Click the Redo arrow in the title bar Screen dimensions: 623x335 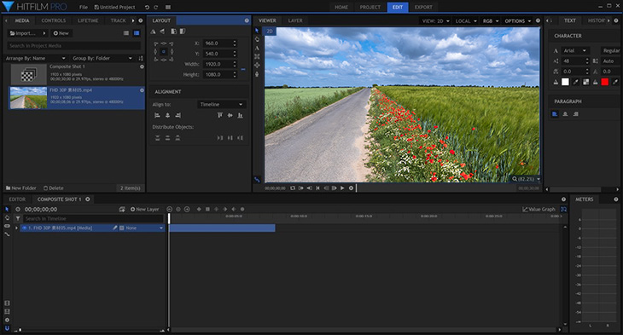tap(155, 7)
